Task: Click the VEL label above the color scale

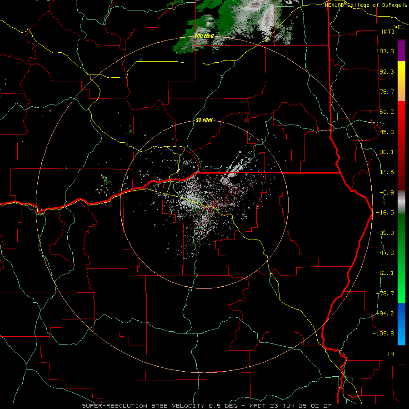Action: tap(399, 27)
